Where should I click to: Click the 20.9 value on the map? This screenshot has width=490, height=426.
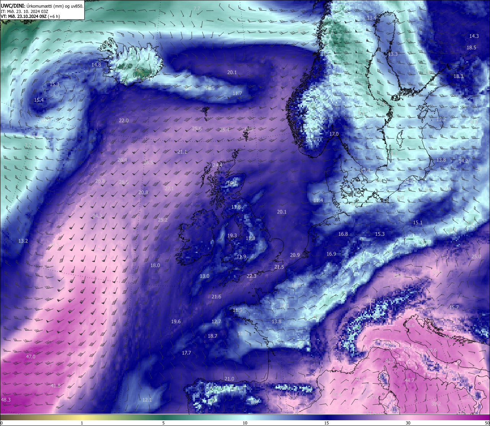295,255
